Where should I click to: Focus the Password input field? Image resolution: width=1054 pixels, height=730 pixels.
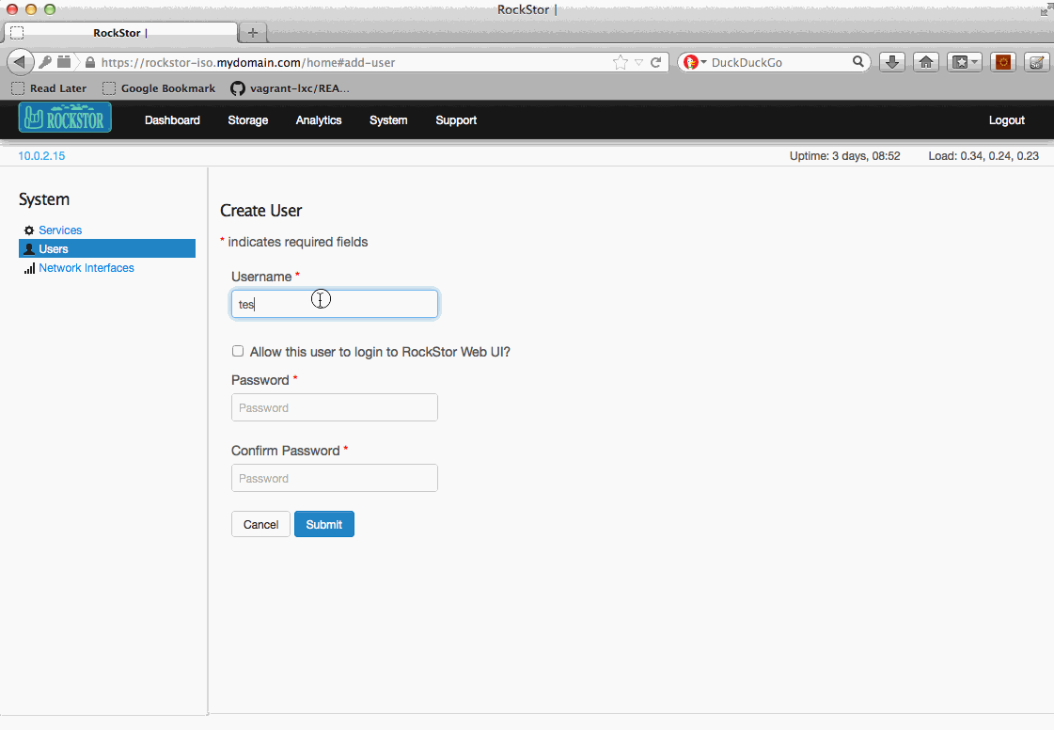(x=335, y=407)
